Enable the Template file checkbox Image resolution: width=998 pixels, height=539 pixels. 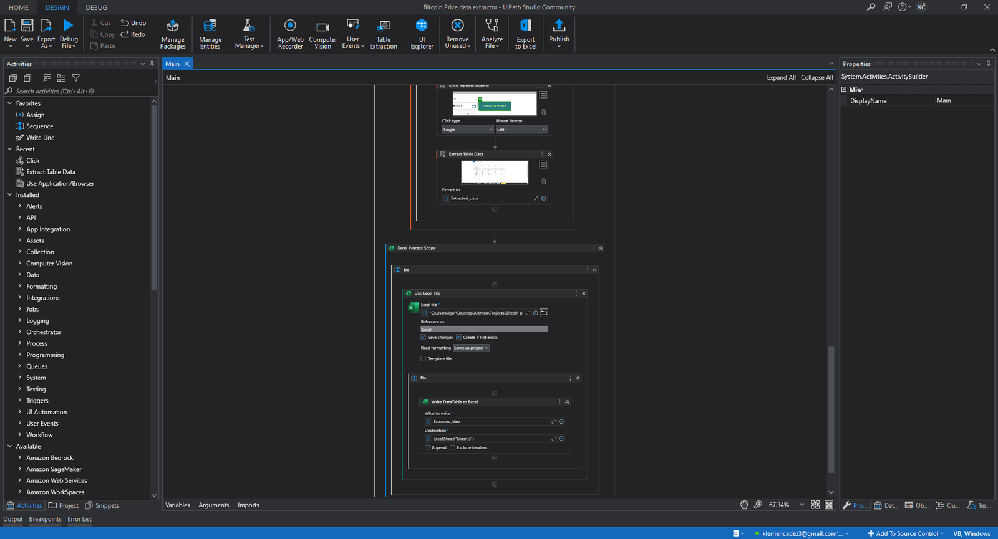pos(424,358)
